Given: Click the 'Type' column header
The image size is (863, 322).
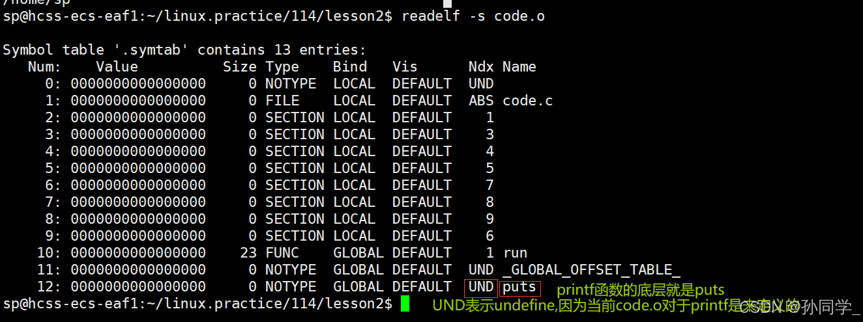Looking at the screenshot, I should click(x=282, y=67).
